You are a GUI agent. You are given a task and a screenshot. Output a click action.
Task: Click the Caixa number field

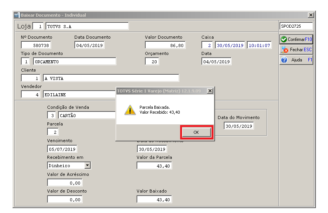[207, 45]
